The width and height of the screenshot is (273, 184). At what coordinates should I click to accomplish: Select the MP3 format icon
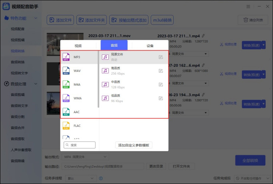[66, 57]
